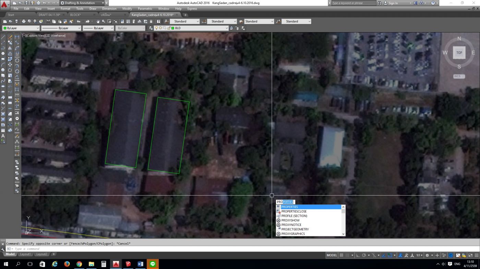Choose PROPERTIESCLOSE from the suggestion list
The image size is (480, 269).
[x=294, y=211]
